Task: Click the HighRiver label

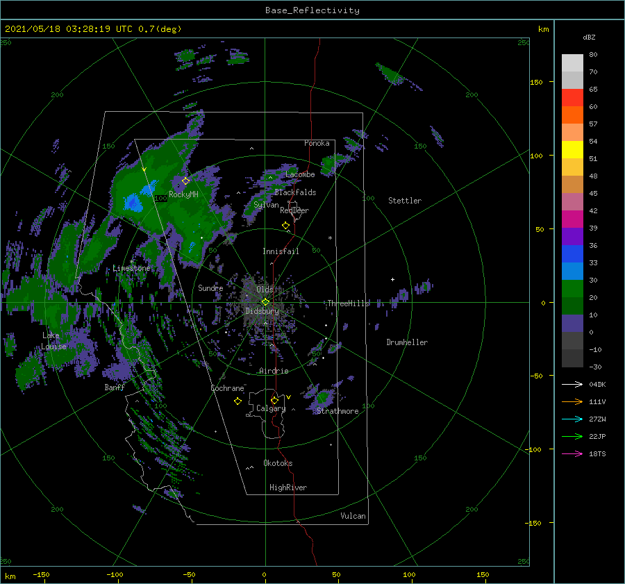Action: point(288,487)
